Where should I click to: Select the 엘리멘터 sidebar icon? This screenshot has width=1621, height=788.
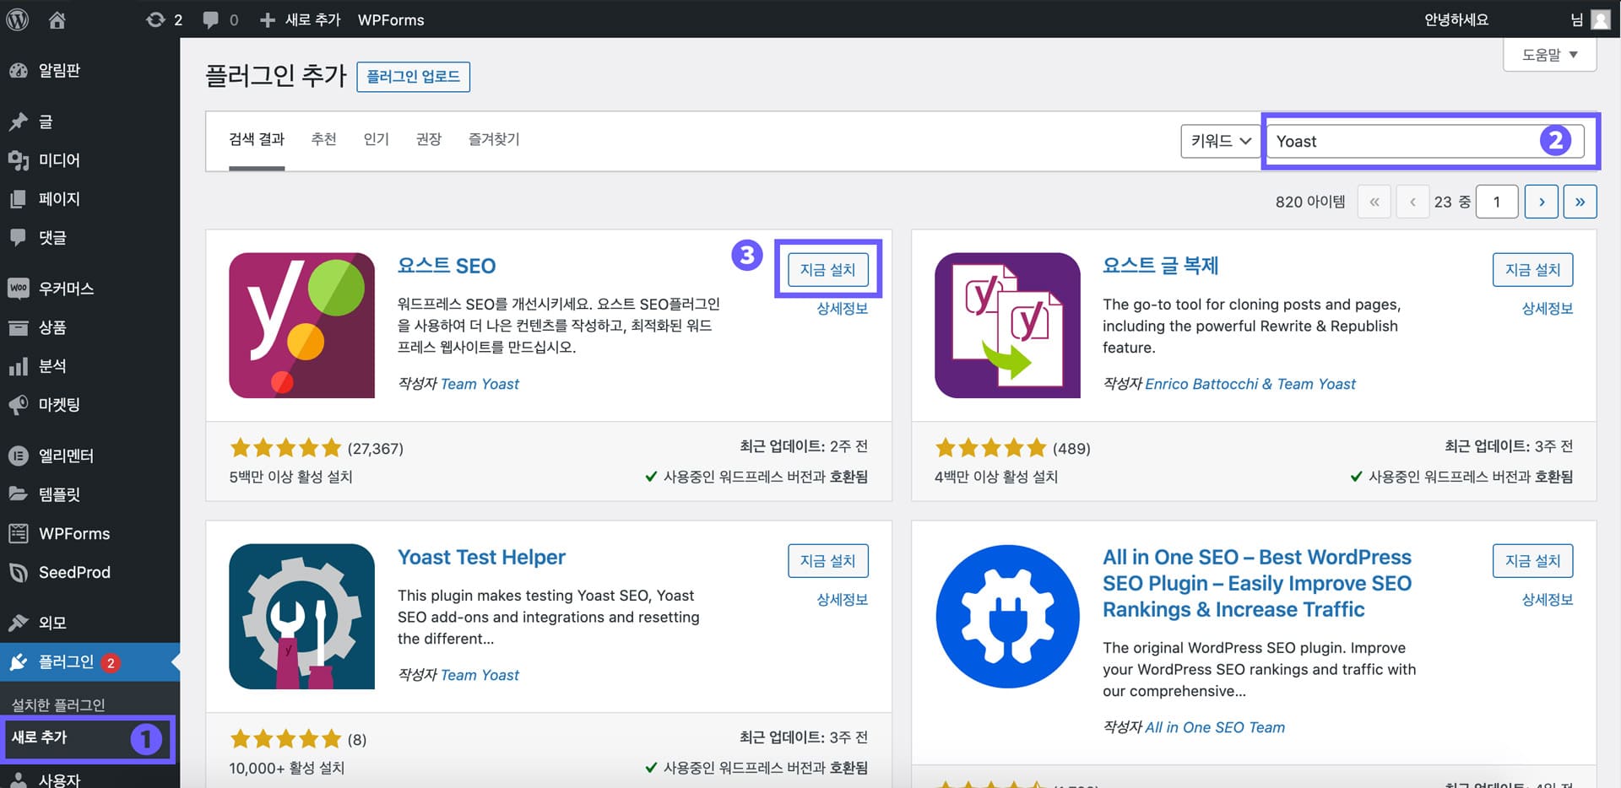pos(19,456)
